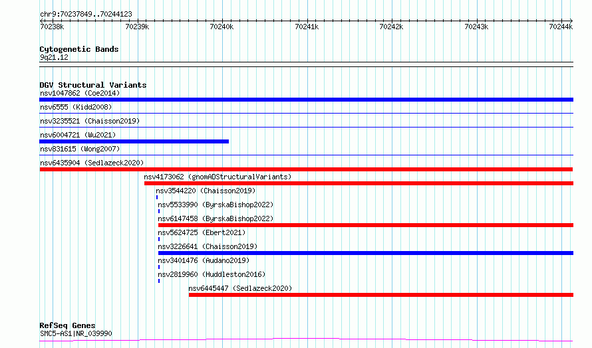
Task: Click the DGV Structural Variants track title
Action: tap(93, 85)
